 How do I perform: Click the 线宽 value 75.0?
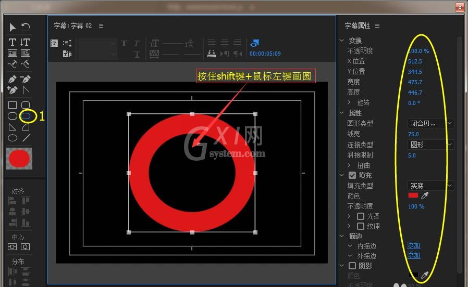click(x=413, y=134)
